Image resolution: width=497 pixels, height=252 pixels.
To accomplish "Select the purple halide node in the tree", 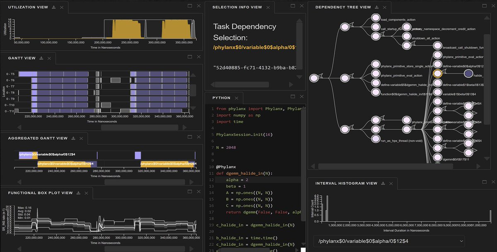I will (468, 73).
